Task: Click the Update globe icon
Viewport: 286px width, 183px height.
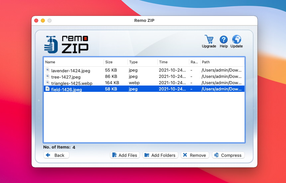Action: 237,39
